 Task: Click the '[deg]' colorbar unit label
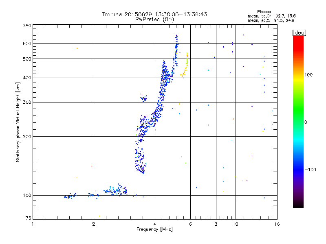tap(299, 33)
